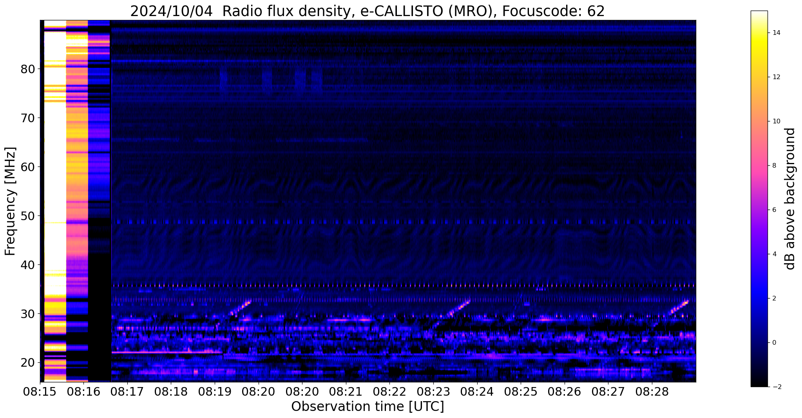
Task: Click the colorbar tick labeled 14
Action: tap(776, 33)
